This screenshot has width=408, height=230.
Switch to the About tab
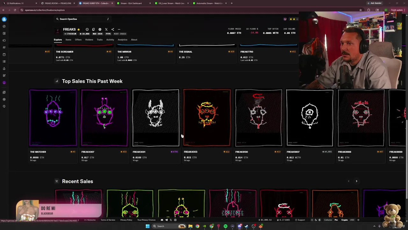pyautogui.click(x=134, y=40)
